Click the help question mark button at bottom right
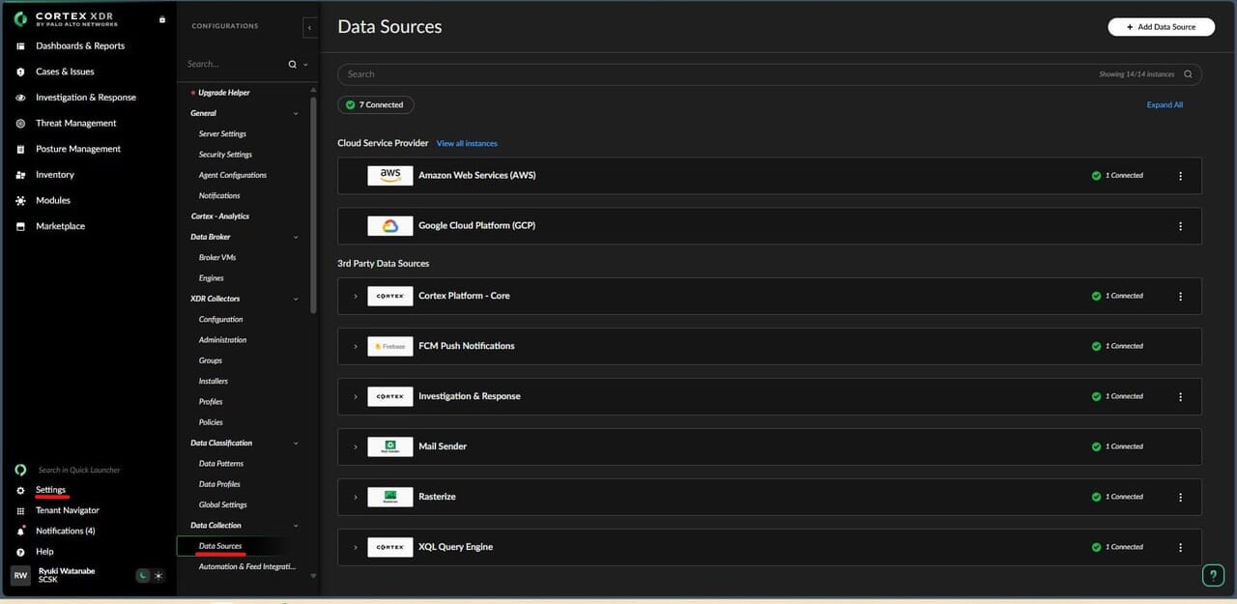This screenshot has height=604, width=1237. pyautogui.click(x=1213, y=576)
